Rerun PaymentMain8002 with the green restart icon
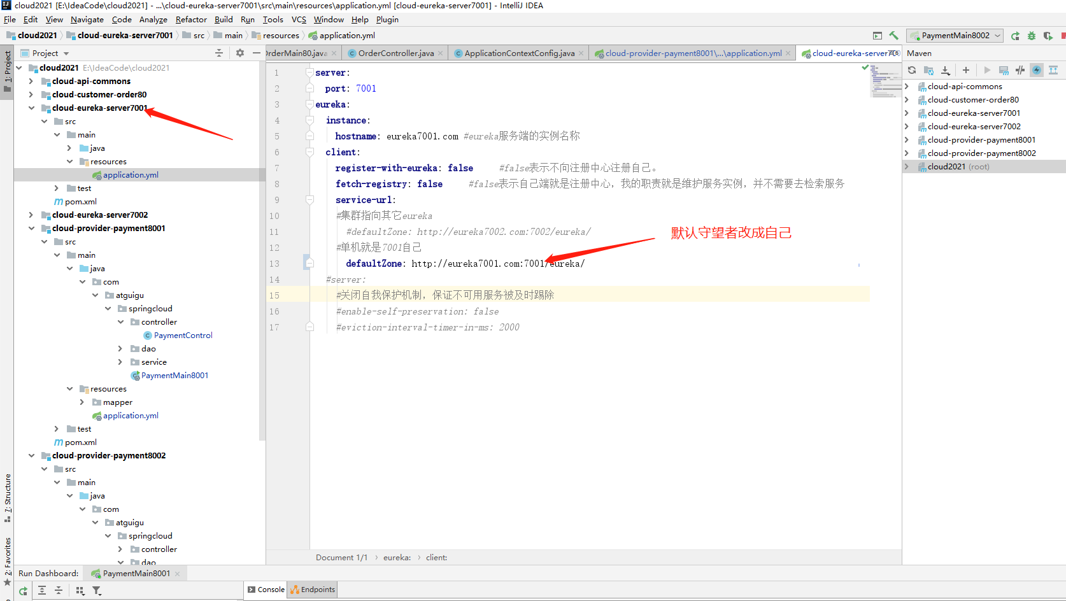1066x601 pixels. click(x=1015, y=36)
